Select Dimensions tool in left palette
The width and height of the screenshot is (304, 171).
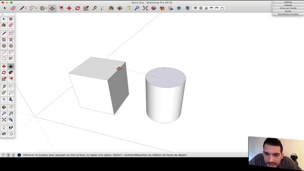point(11,86)
